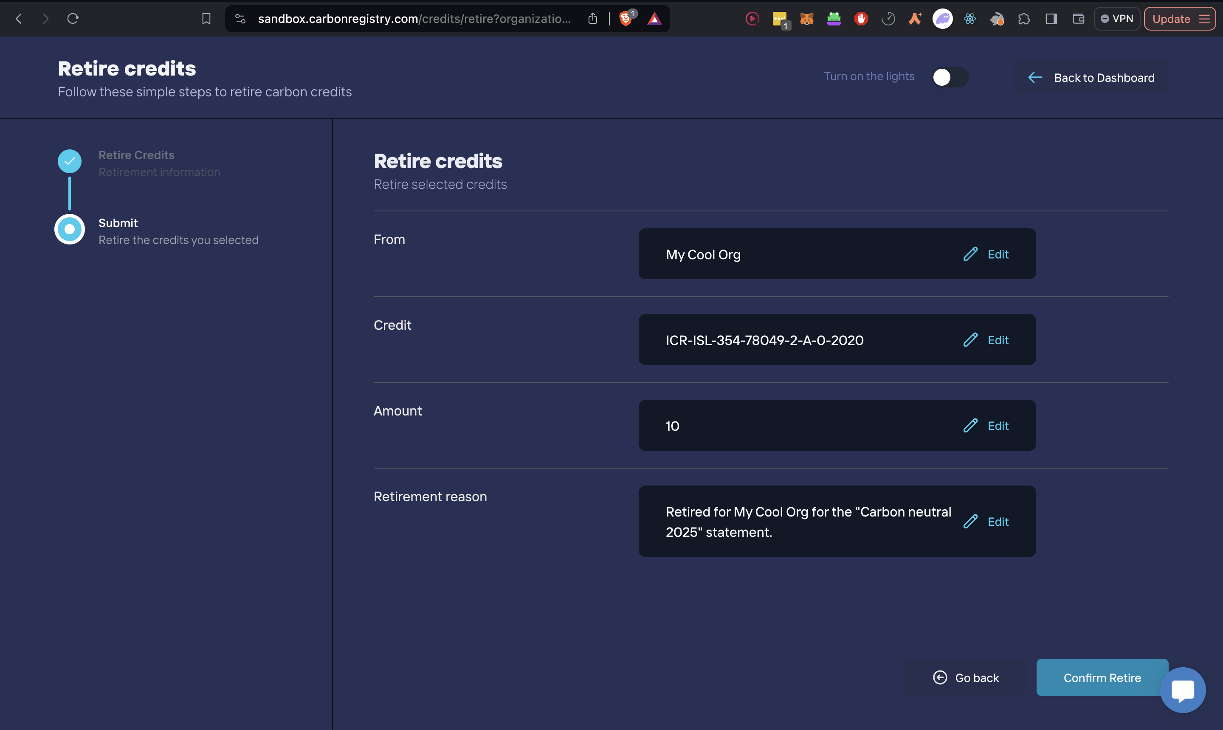Viewport: 1223px width, 730px height.
Task: Click the Brave Shields lion icon
Action: tap(626, 19)
